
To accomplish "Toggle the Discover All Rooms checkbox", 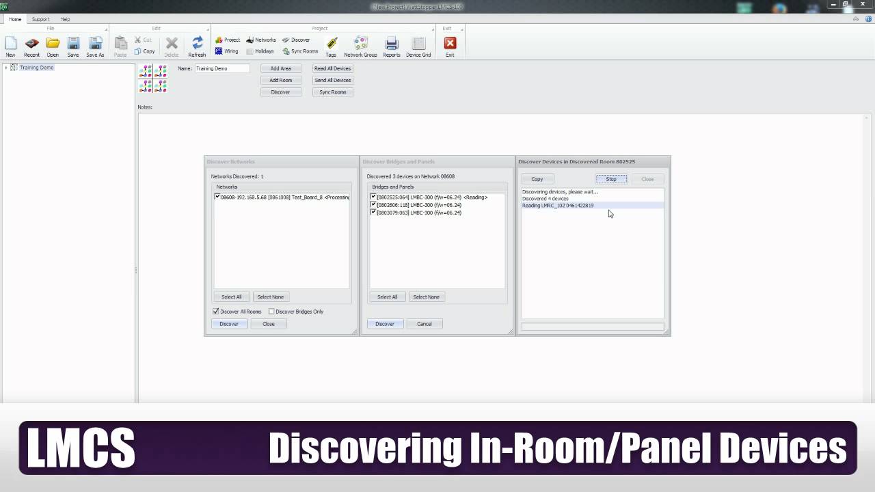I will (216, 312).
